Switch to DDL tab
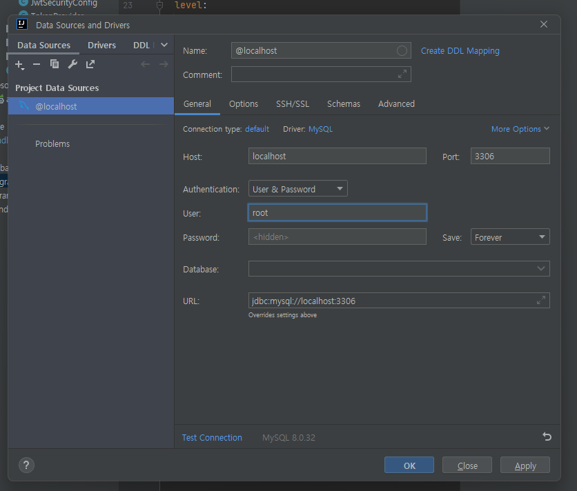577x491 pixels. coord(141,46)
